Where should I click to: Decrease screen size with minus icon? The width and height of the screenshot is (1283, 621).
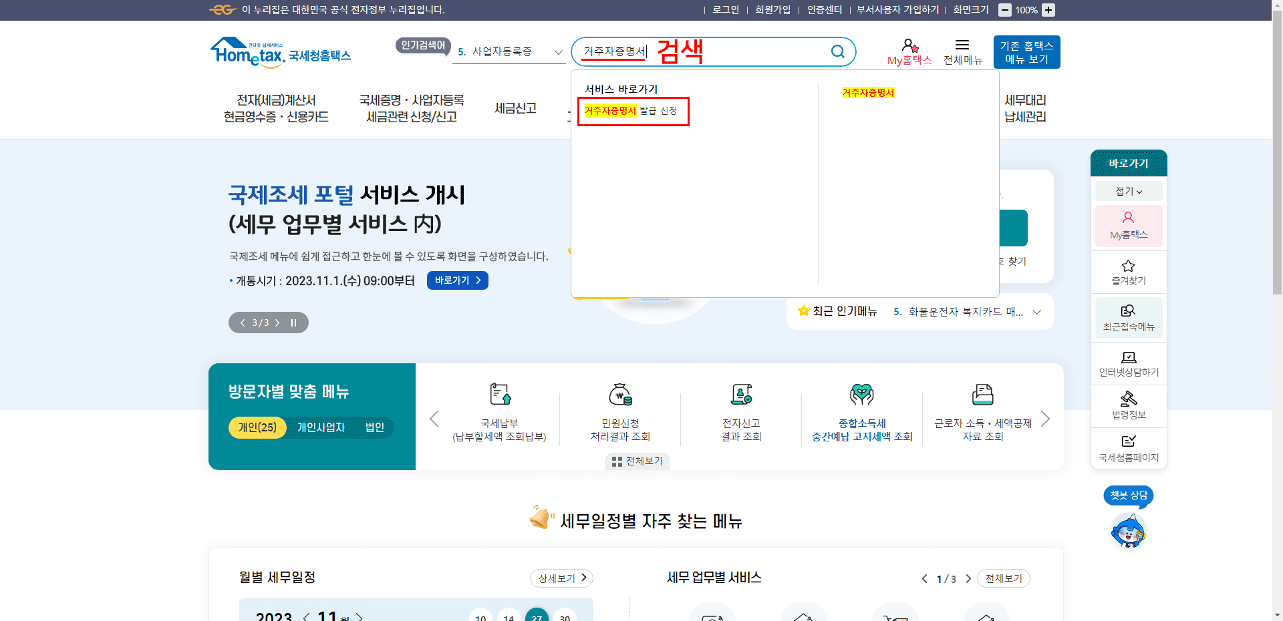click(1004, 10)
